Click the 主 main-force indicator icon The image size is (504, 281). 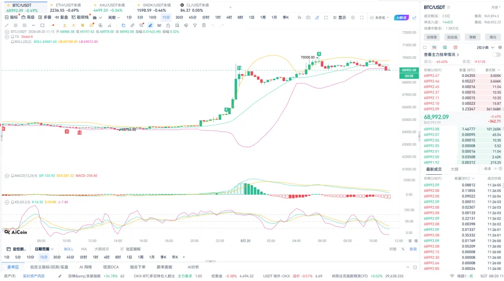point(64,25)
